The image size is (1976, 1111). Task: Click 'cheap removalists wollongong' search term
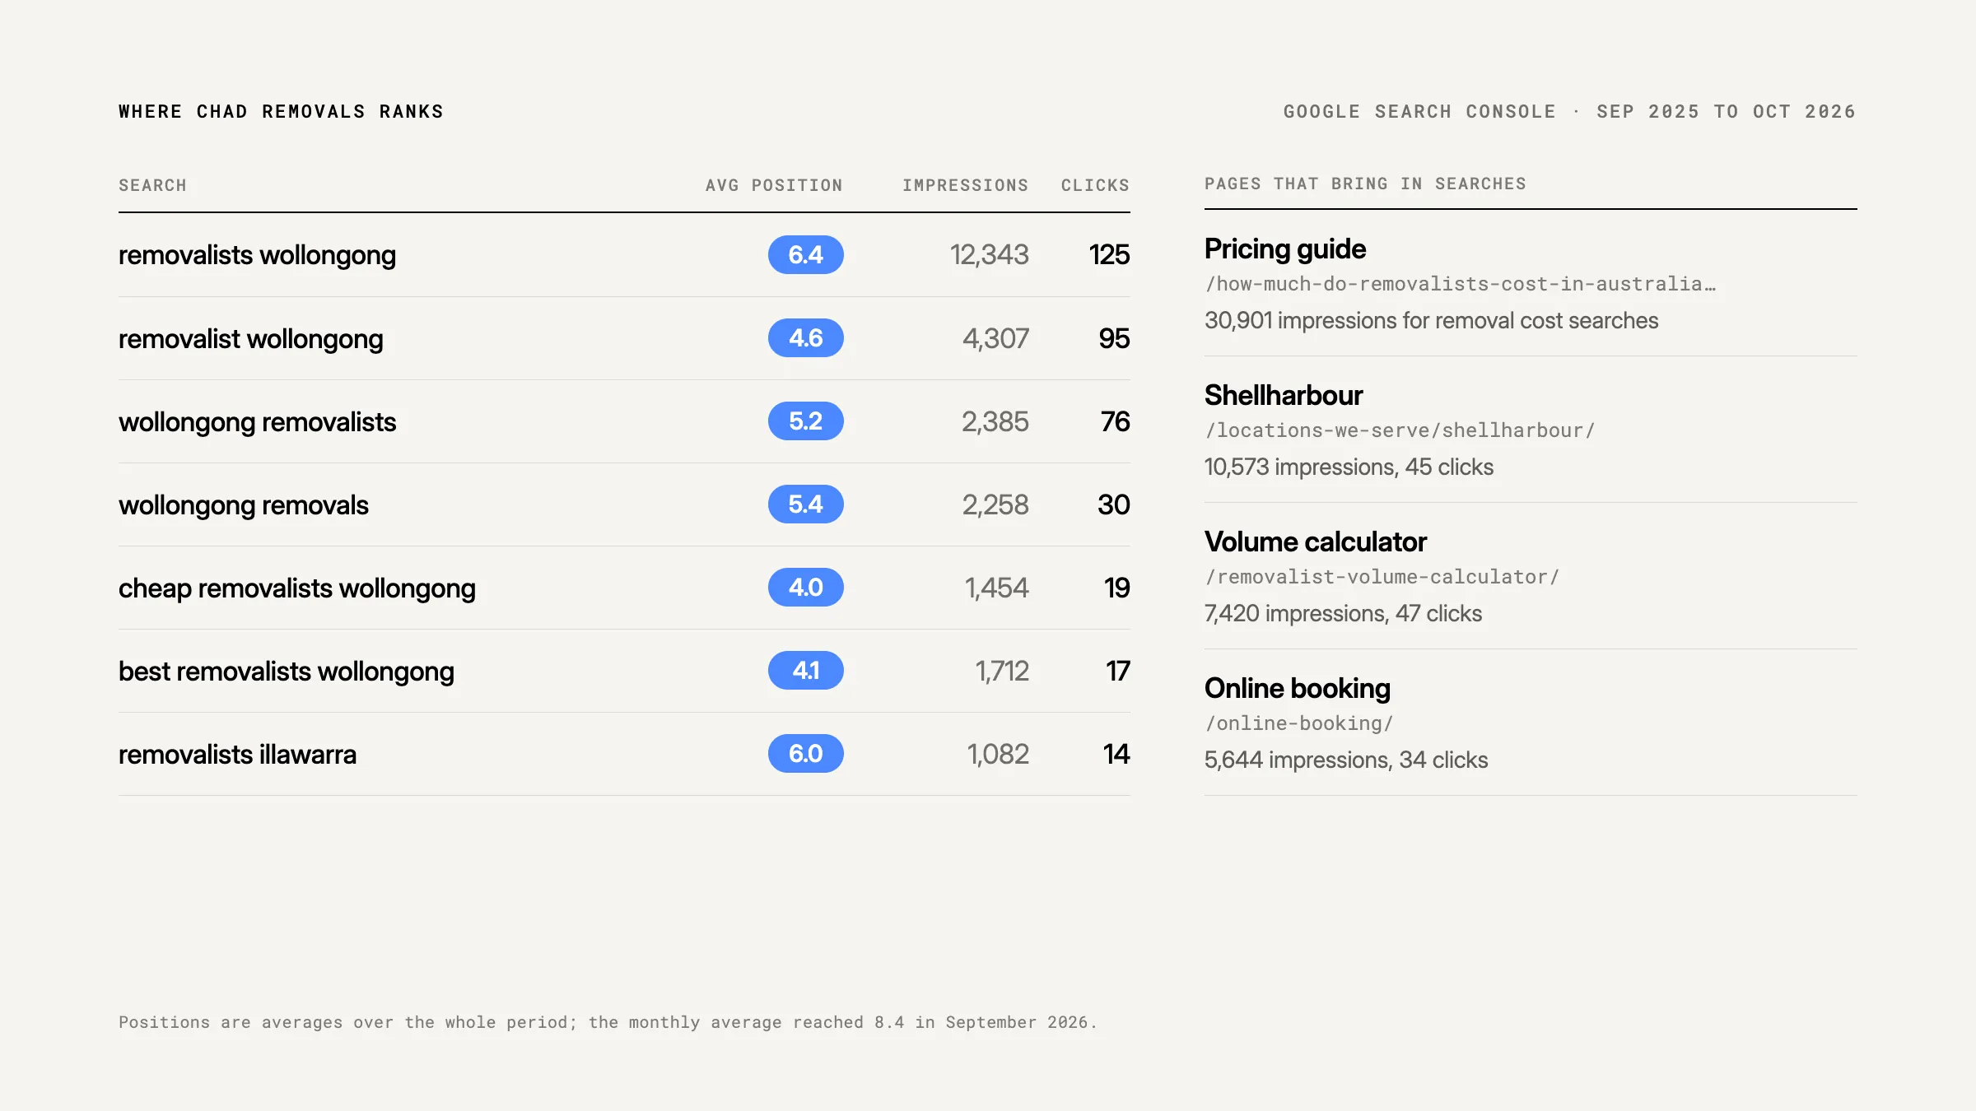coord(296,588)
